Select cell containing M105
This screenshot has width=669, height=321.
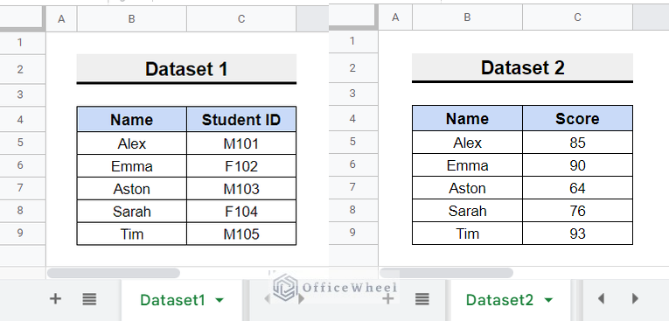[241, 234]
